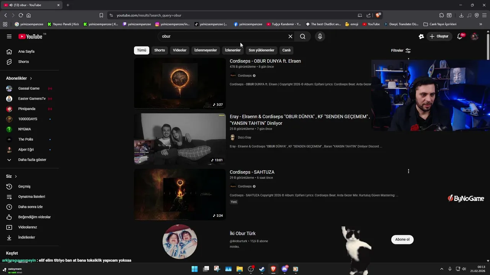
Task: Play the Cordiseps SAHTUZA thumbnail
Action: pos(180,194)
